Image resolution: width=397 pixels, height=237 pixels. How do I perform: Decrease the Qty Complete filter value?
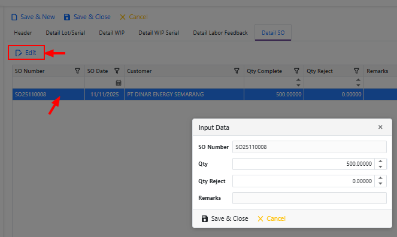point(299,85)
